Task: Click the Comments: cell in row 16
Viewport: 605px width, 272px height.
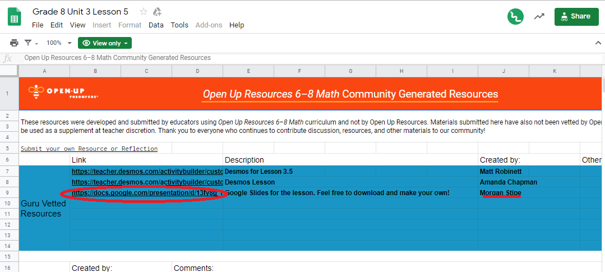Action: point(193,268)
